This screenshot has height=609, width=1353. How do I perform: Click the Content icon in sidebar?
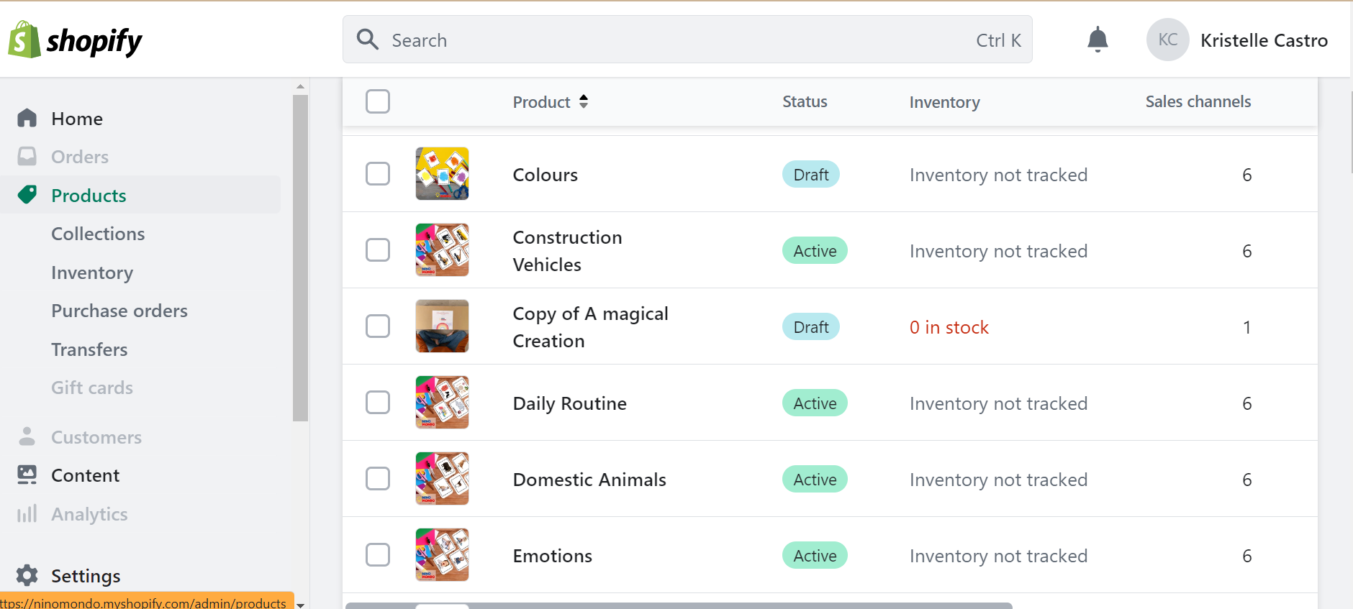point(27,475)
